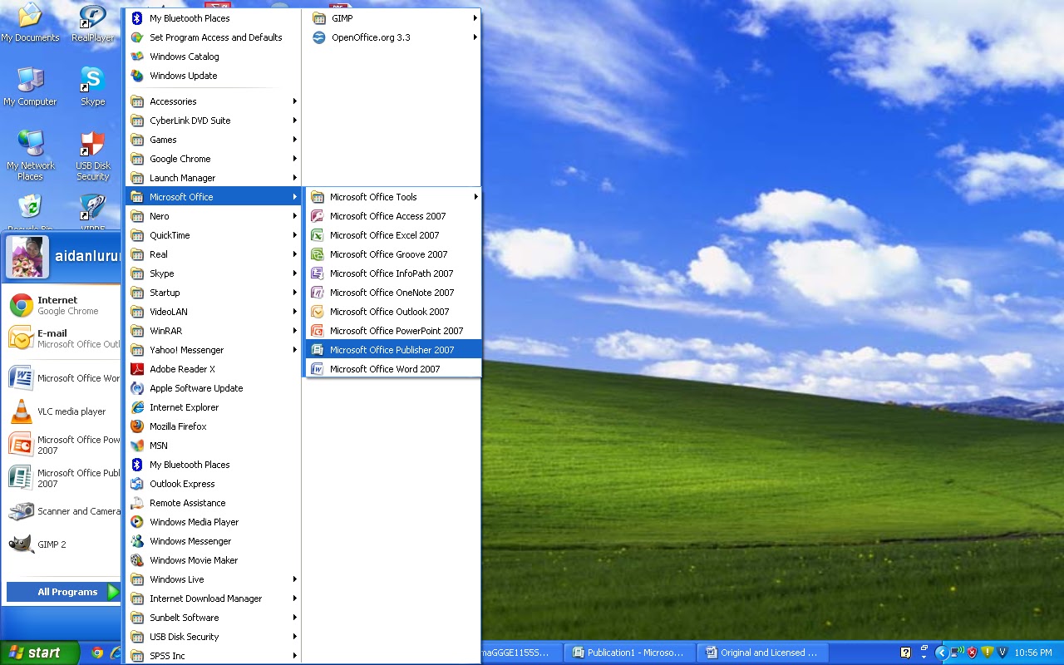The image size is (1064, 665).
Task: Click the Google Chrome Internet pinned item
Action: [x=63, y=305]
